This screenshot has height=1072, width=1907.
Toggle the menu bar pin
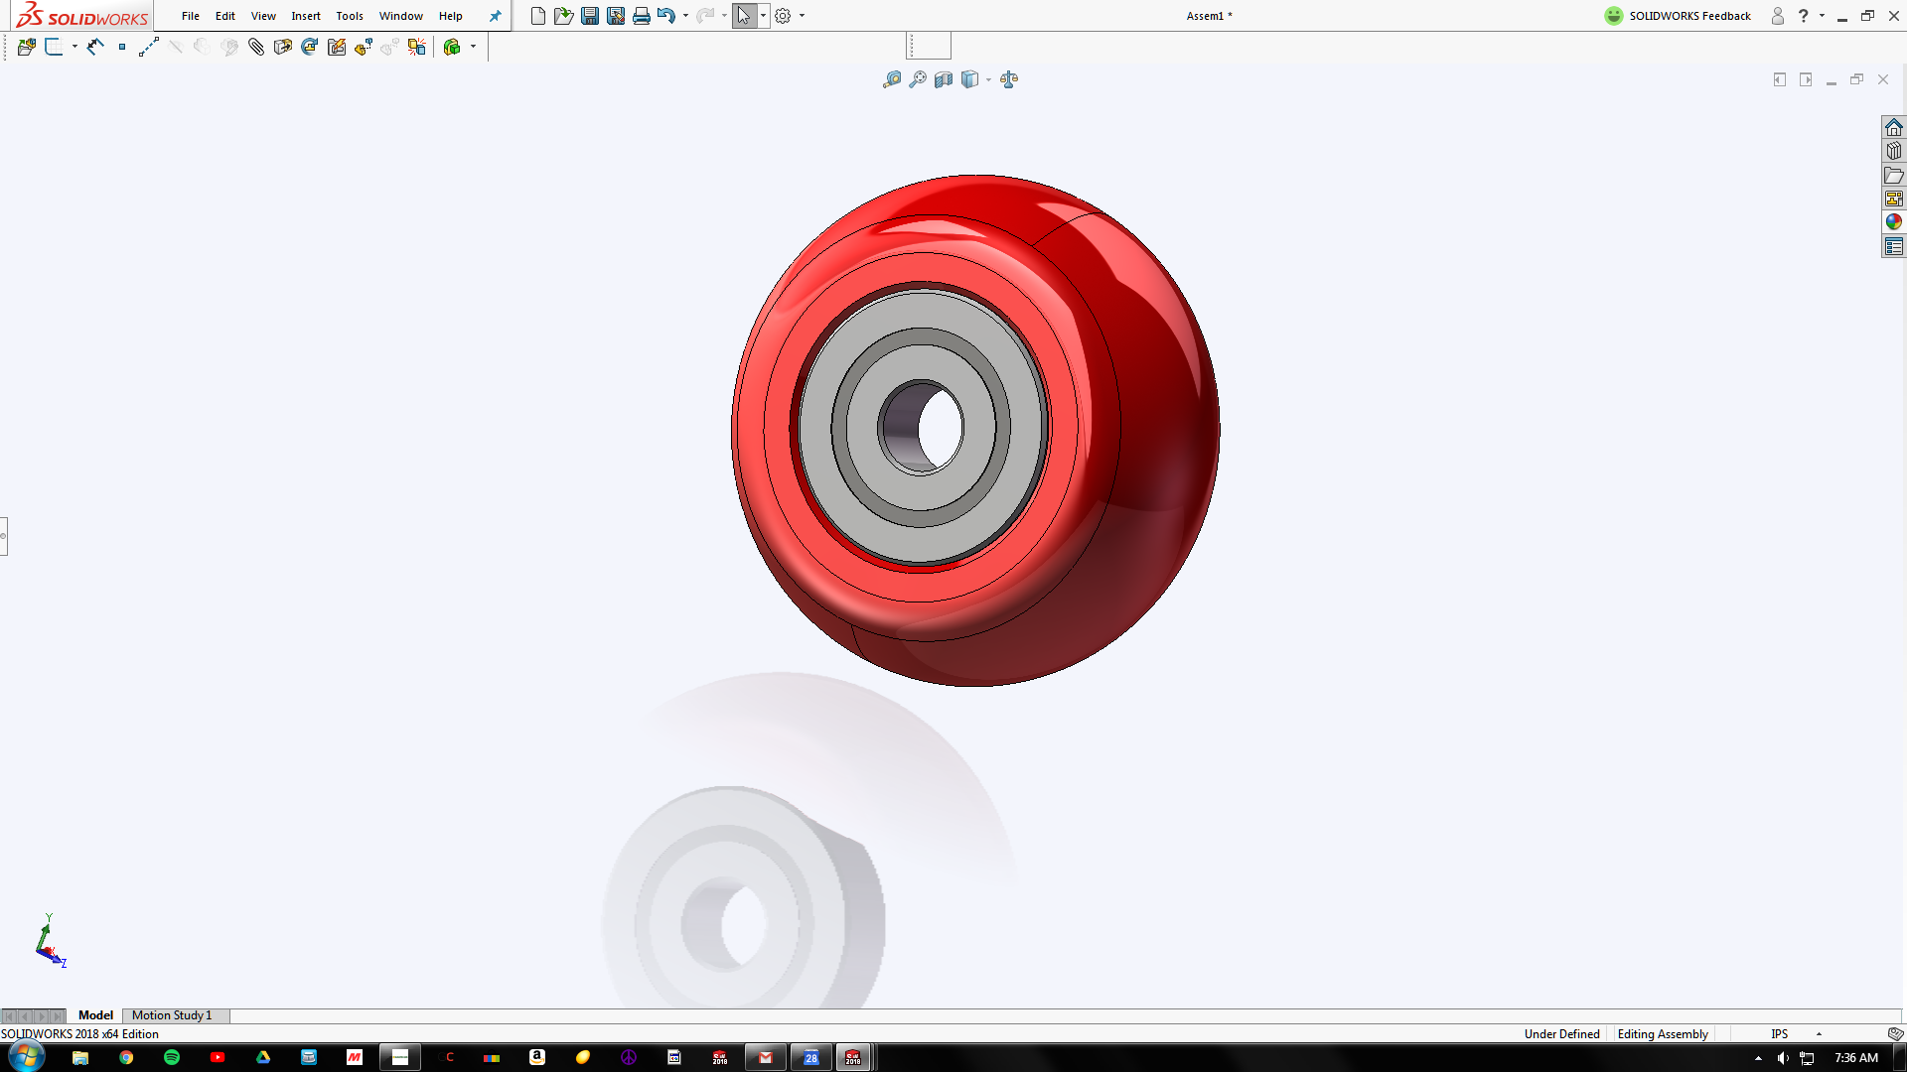(496, 16)
